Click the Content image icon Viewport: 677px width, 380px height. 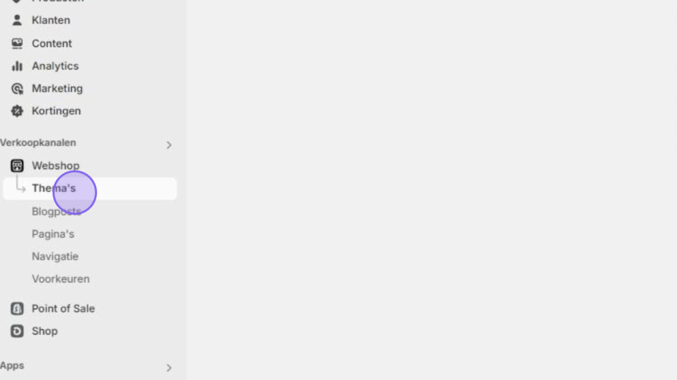(17, 44)
